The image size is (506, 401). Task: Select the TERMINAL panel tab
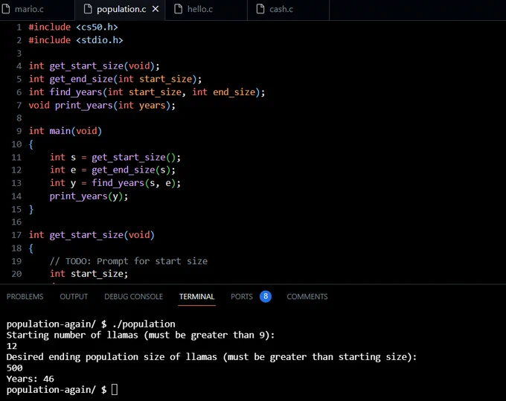click(197, 297)
